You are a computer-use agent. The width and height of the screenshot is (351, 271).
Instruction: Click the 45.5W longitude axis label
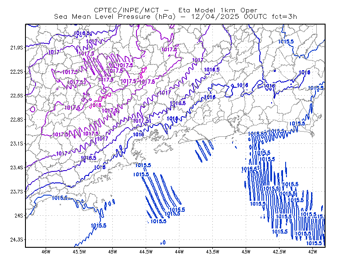pyautogui.click(x=79, y=252)
